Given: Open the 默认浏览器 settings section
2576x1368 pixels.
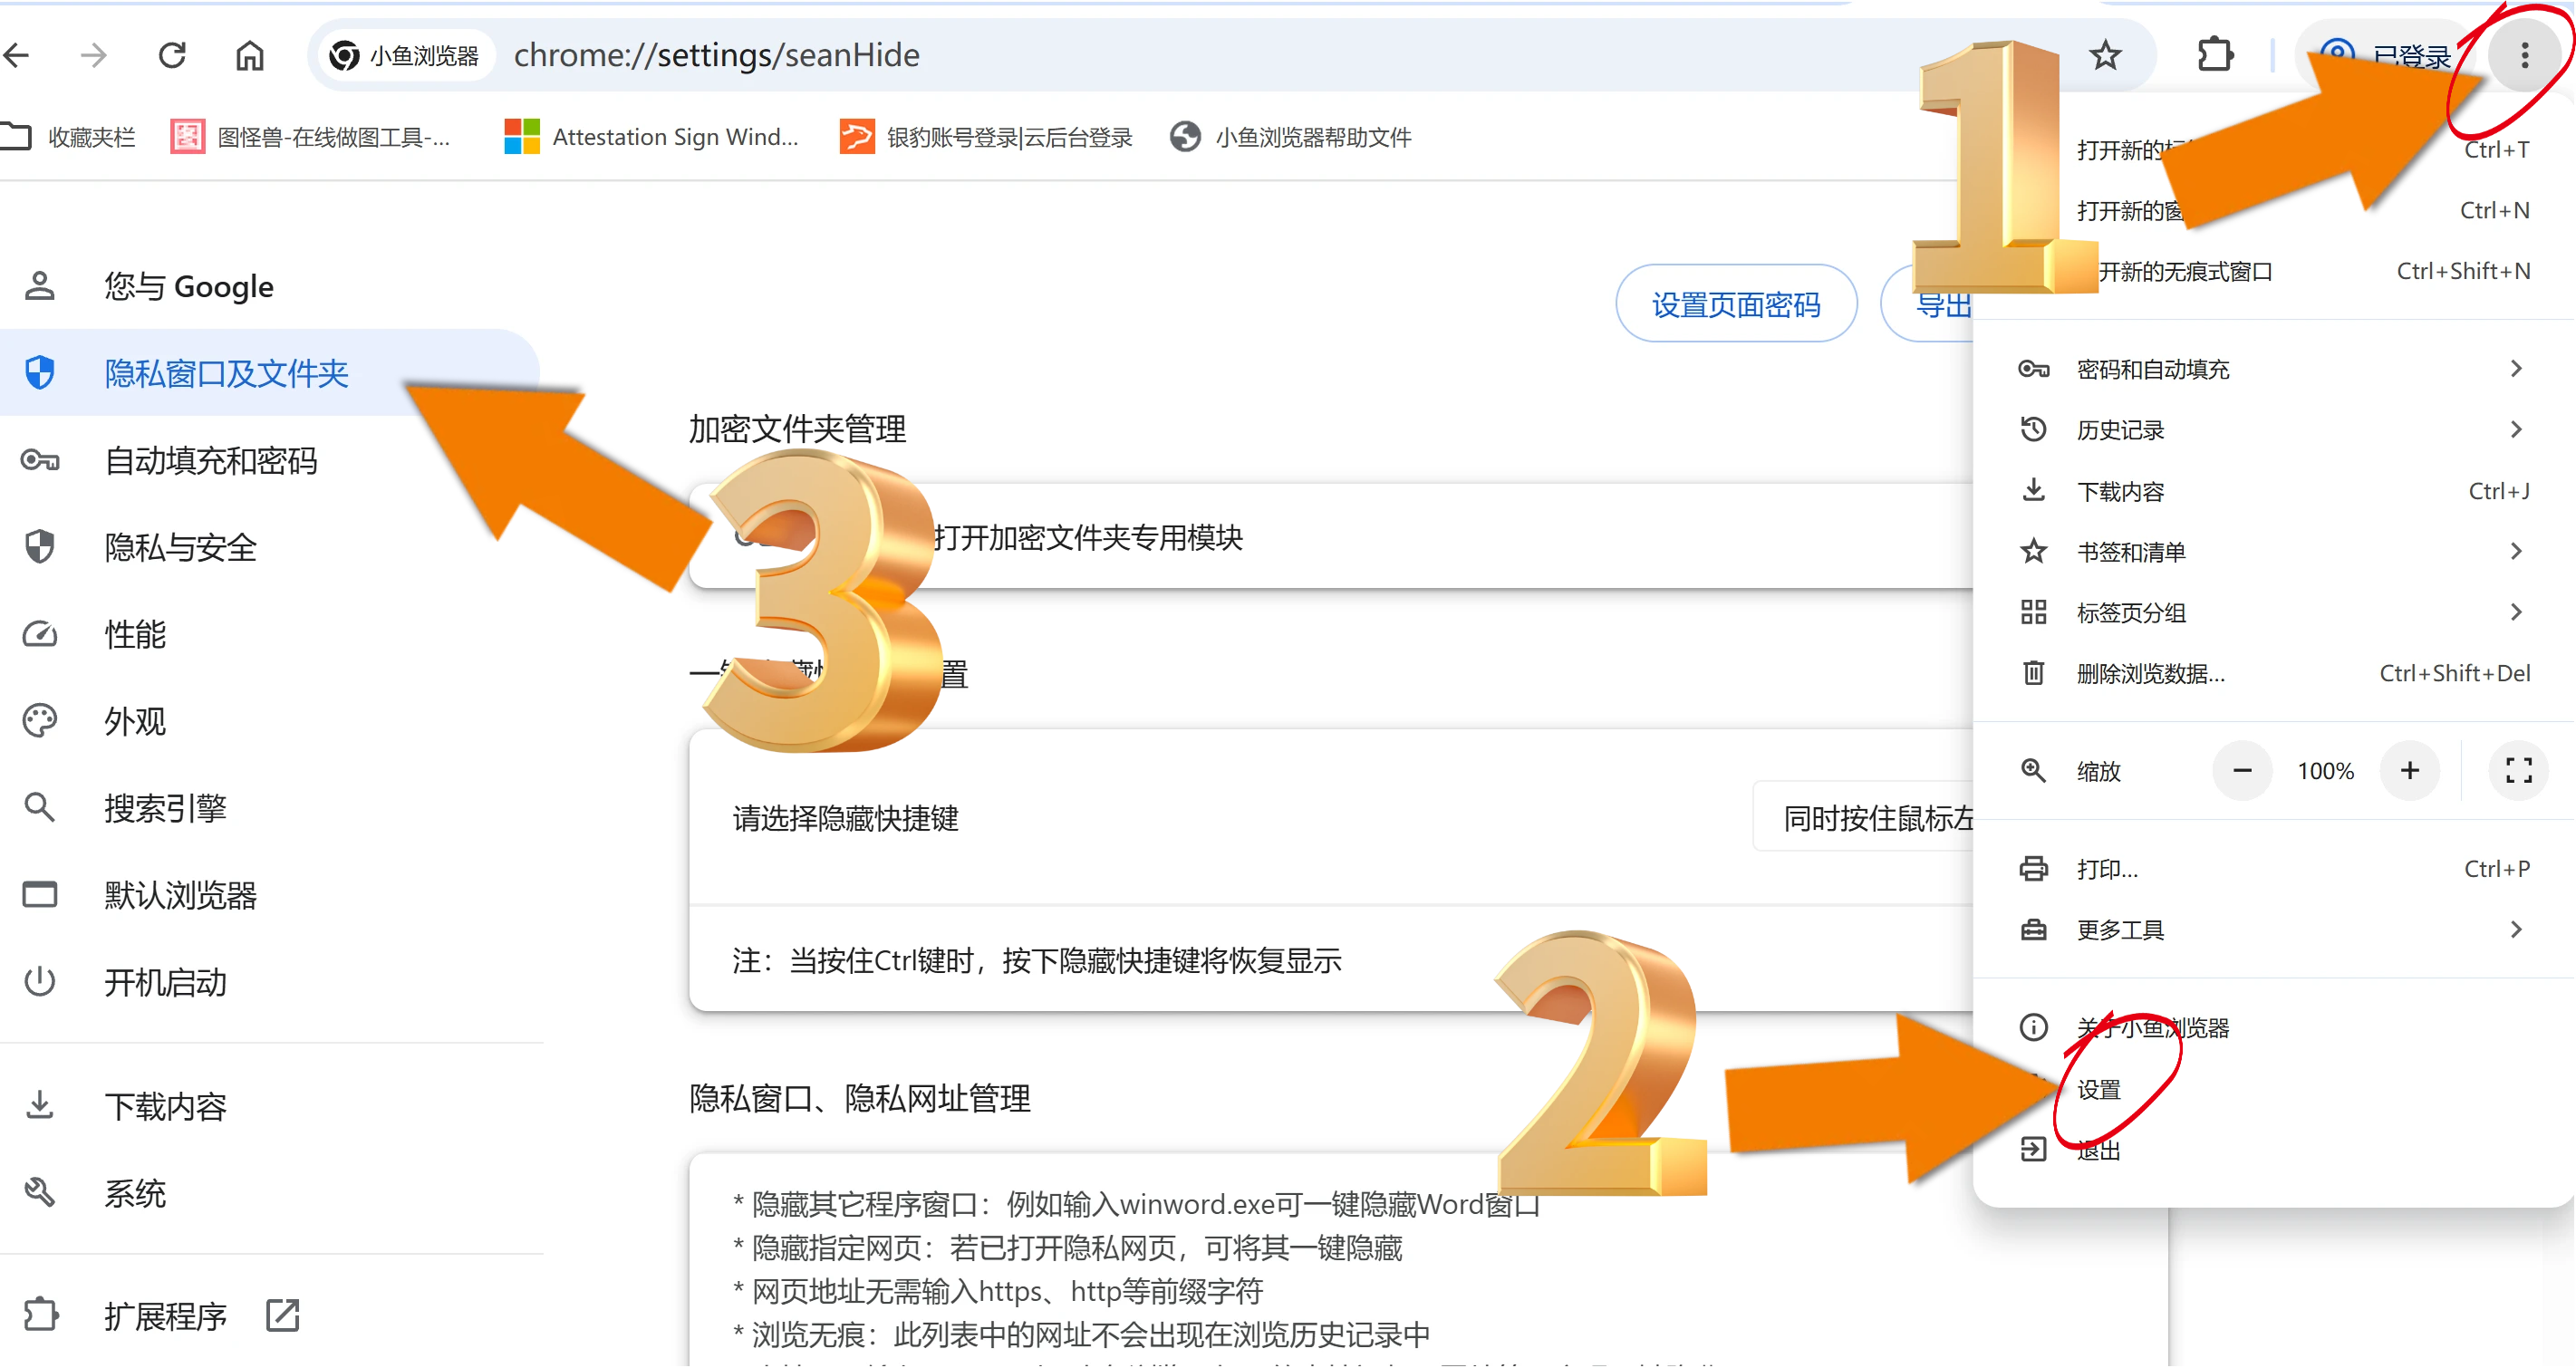Looking at the screenshot, I should click(270, 895).
